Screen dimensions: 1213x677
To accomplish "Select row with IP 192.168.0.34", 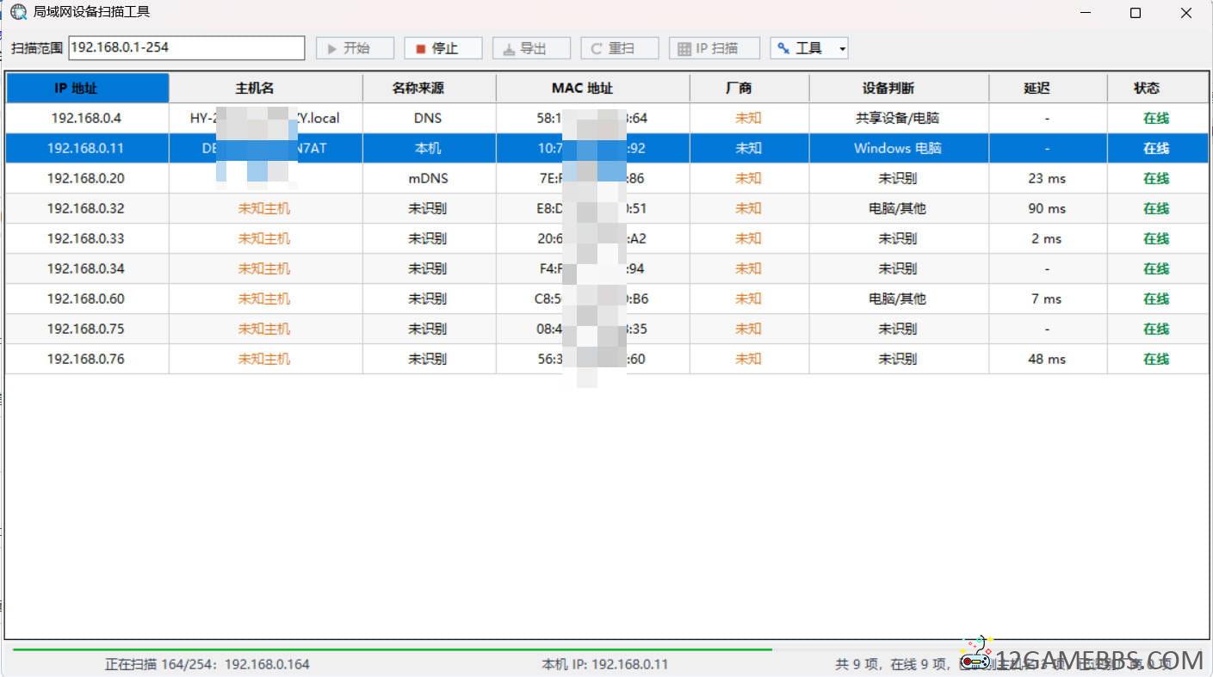I will coord(607,268).
